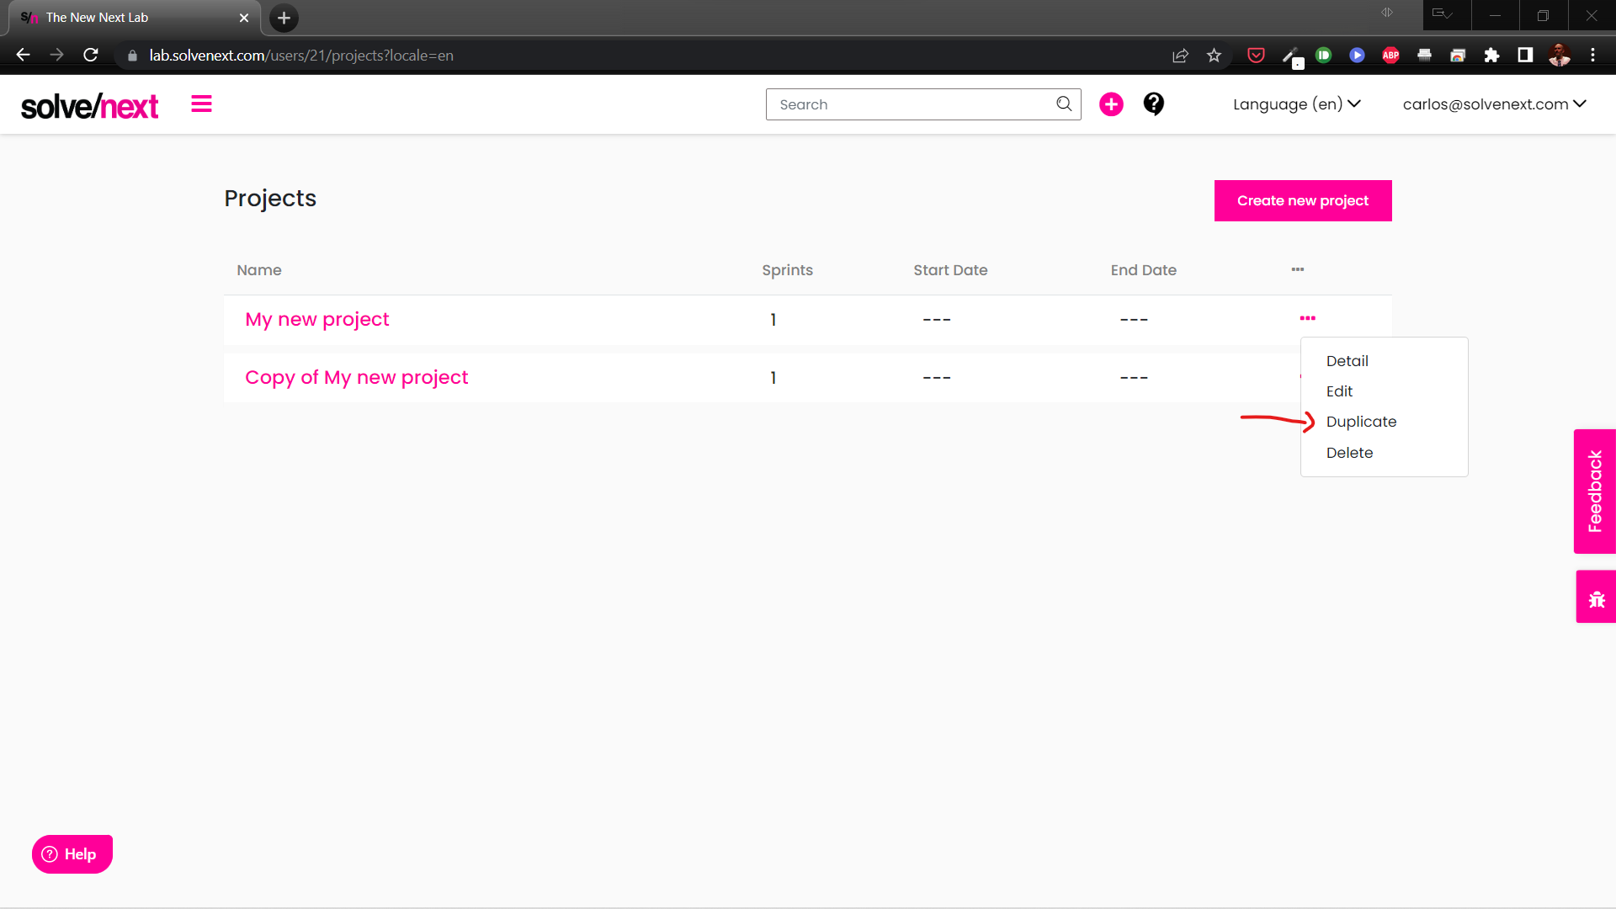Click the Pocket save icon
The image size is (1616, 909).
point(1256,56)
